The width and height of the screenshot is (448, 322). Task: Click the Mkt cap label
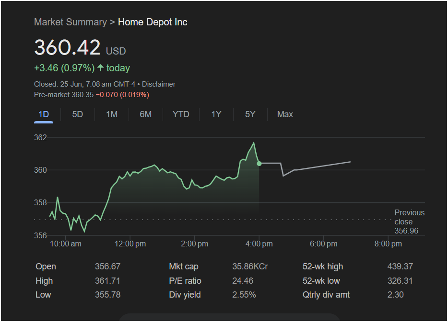point(183,266)
